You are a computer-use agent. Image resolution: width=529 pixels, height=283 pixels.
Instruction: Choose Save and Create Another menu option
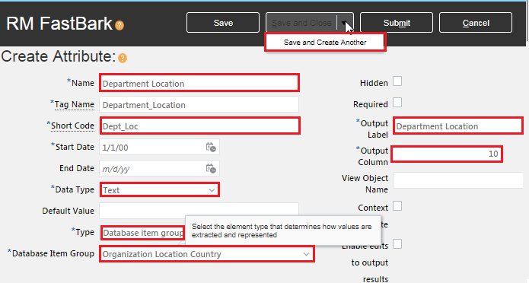coord(325,42)
